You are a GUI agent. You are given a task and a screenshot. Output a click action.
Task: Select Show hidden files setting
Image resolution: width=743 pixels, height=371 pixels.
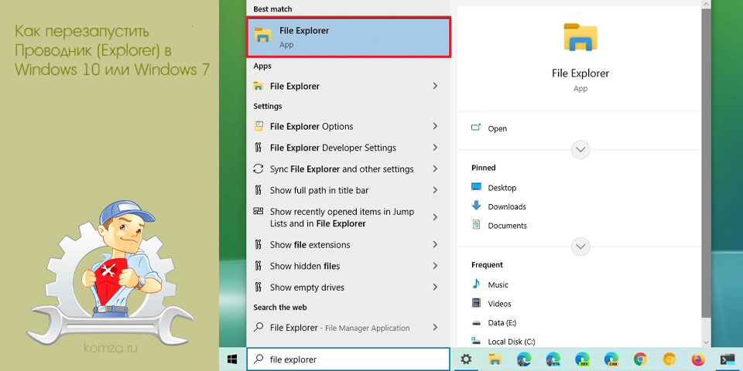coord(348,266)
